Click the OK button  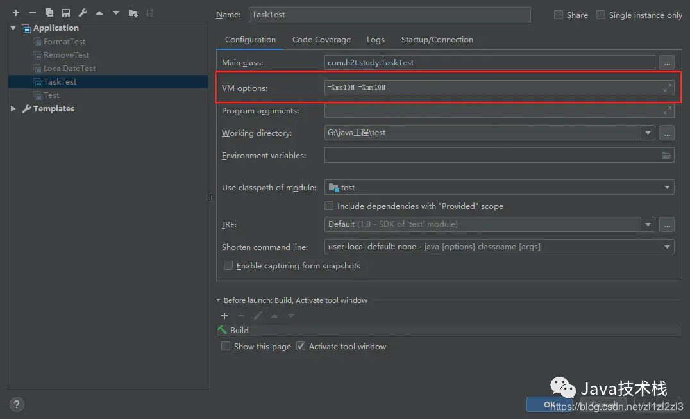coord(549,404)
